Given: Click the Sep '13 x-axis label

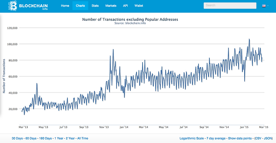Looking at the screenshot, I should pos(84,127).
